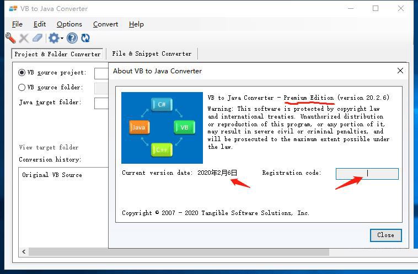Click the horizontal scrollbar thumb

point(179,251)
